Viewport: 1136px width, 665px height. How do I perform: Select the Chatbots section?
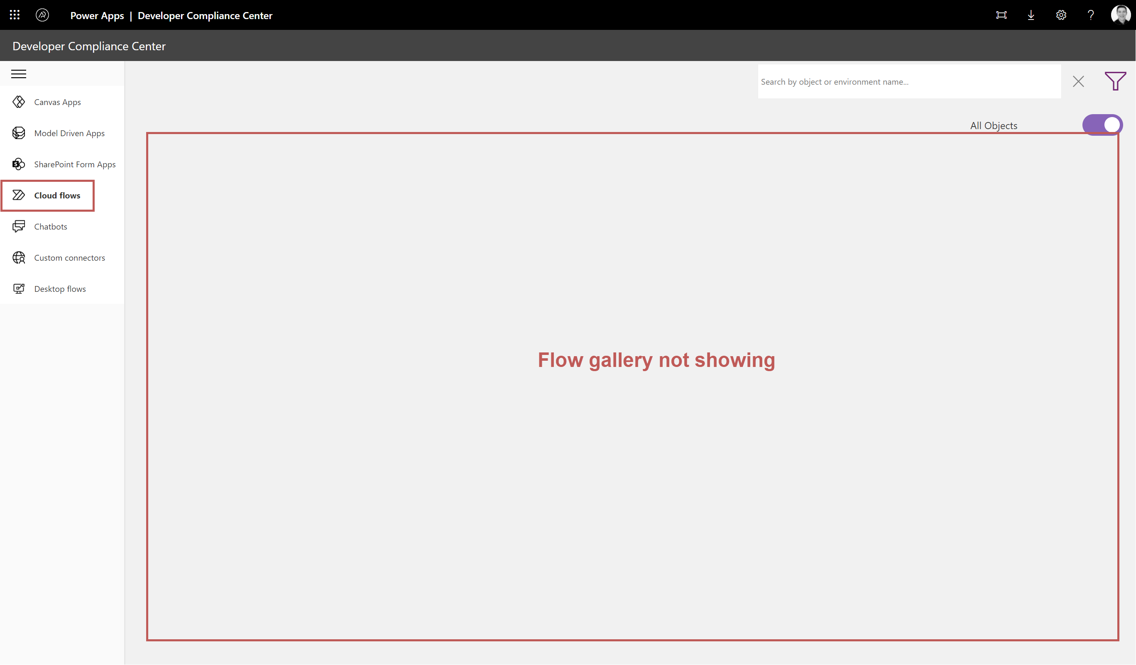point(50,226)
